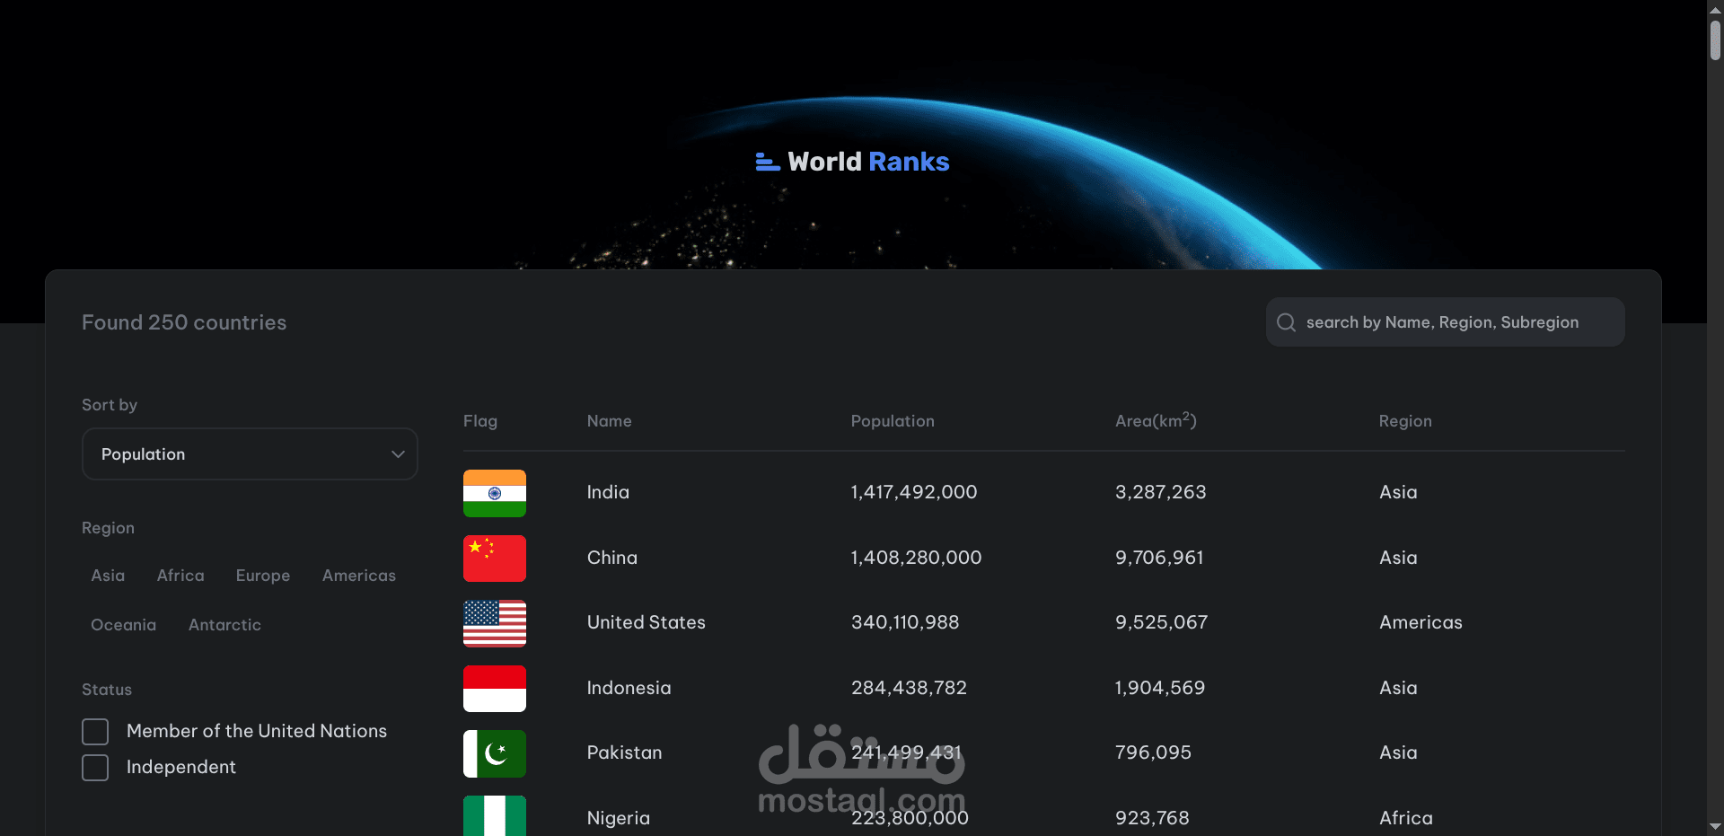Screen dimensions: 1724x836
Task: Select the China country name
Action: tap(611, 558)
